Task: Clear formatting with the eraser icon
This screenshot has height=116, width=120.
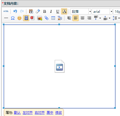Action: coord(38,11)
